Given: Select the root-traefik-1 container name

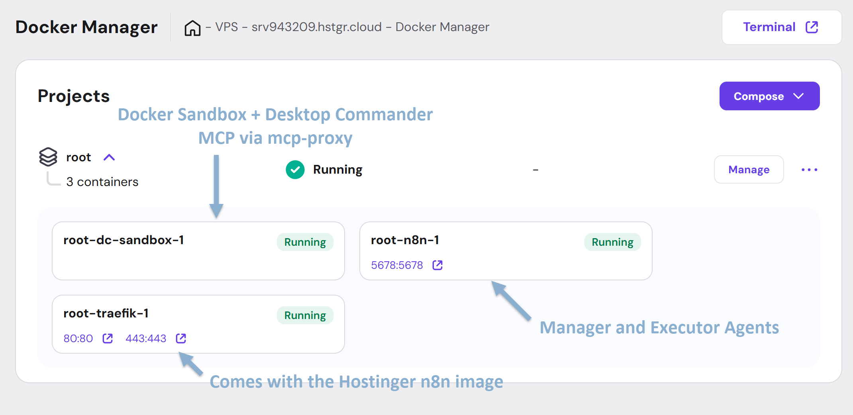Looking at the screenshot, I should click(106, 313).
